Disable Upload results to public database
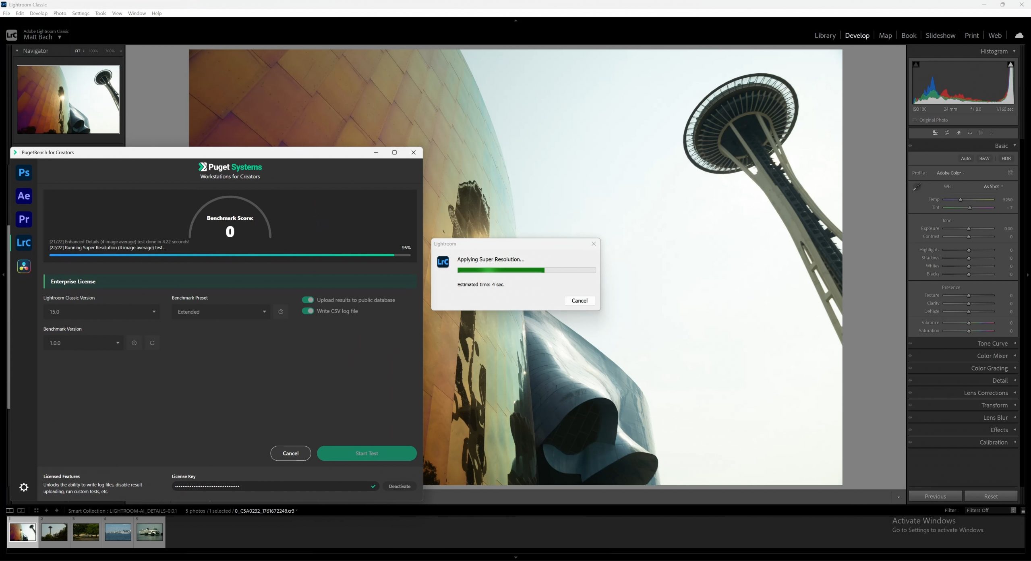1031x561 pixels. click(308, 300)
